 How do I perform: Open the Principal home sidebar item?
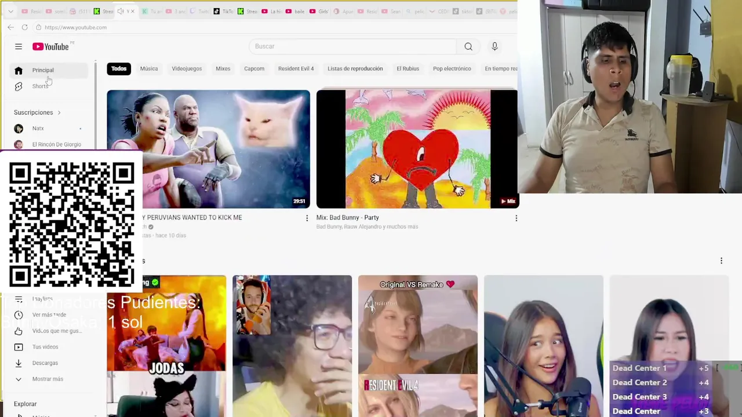(x=49, y=70)
